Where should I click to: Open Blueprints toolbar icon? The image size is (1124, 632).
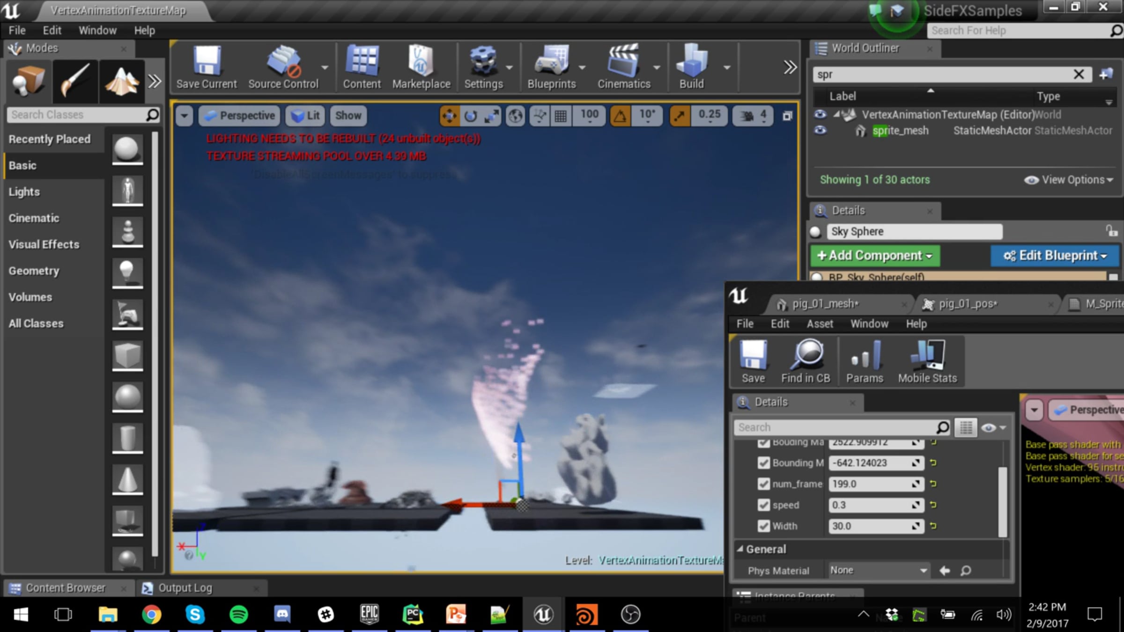tap(552, 67)
